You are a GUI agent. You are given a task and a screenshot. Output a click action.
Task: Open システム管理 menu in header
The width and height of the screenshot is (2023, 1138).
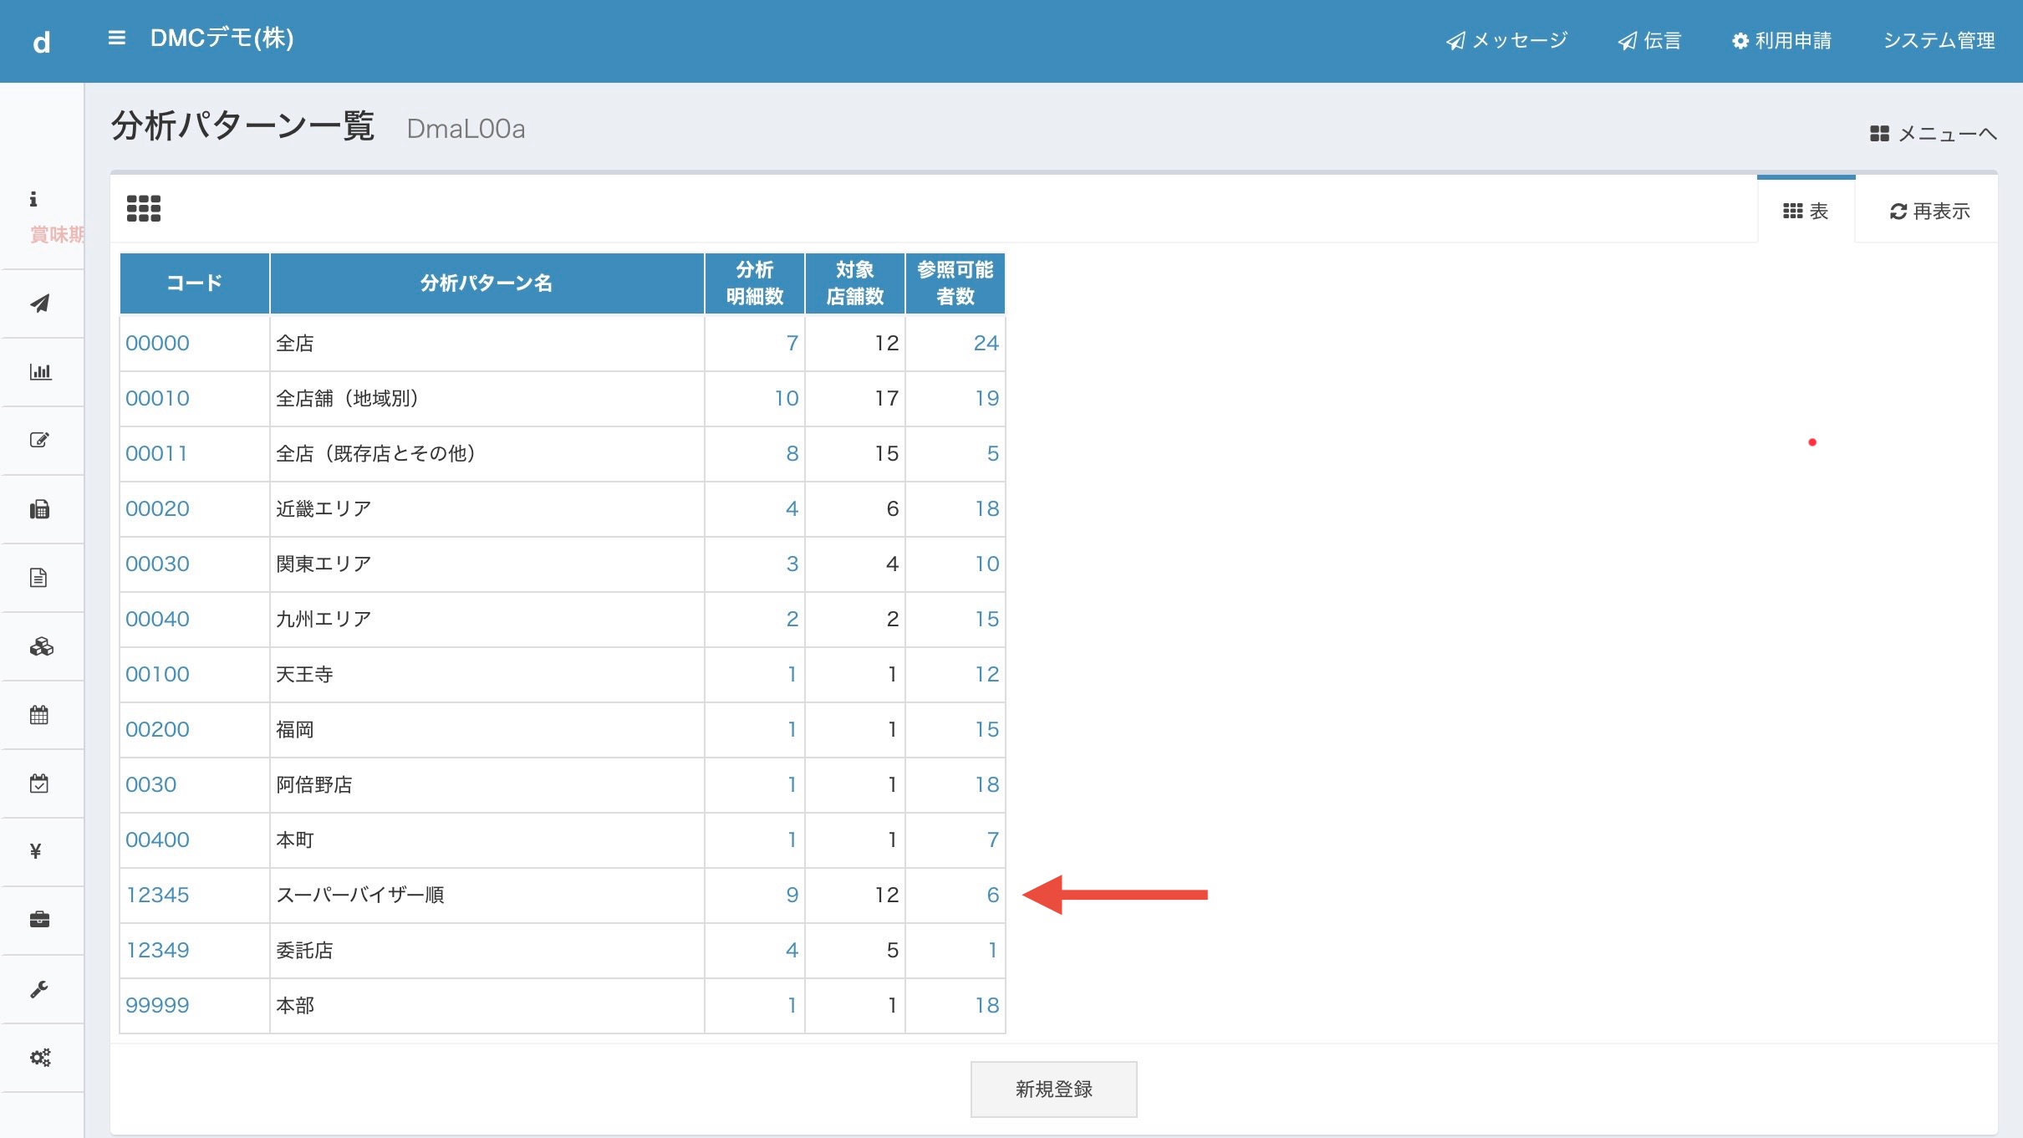click(1939, 41)
